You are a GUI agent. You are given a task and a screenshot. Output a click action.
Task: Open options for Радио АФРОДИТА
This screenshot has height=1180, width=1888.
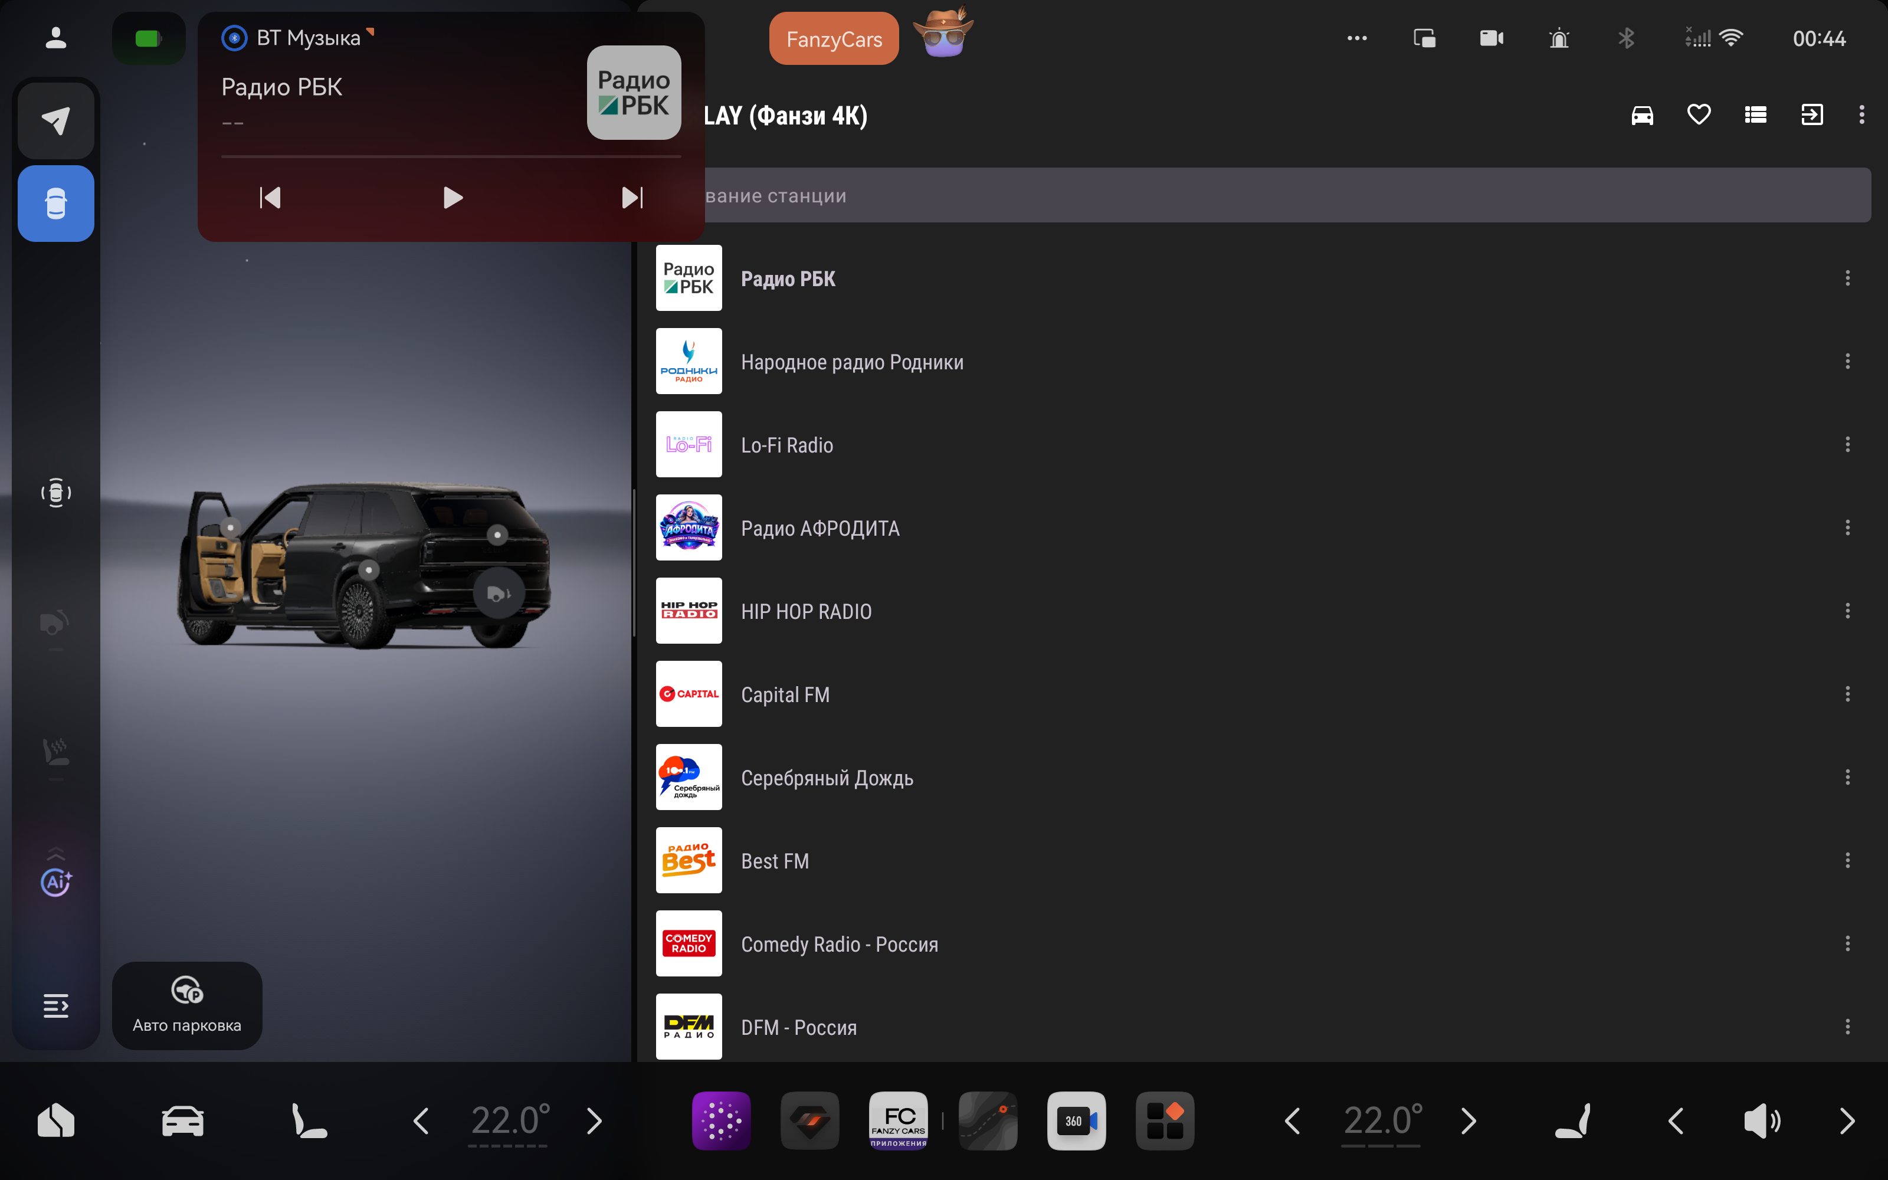point(1847,527)
